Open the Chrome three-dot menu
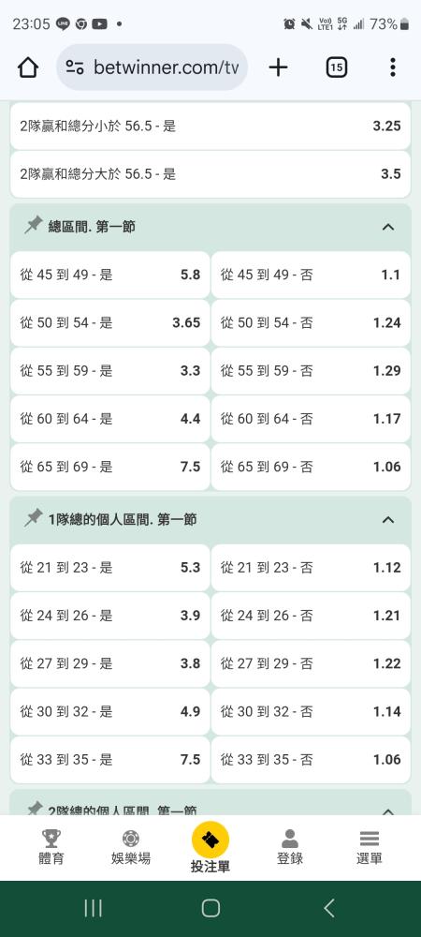The image size is (421, 937). click(392, 67)
